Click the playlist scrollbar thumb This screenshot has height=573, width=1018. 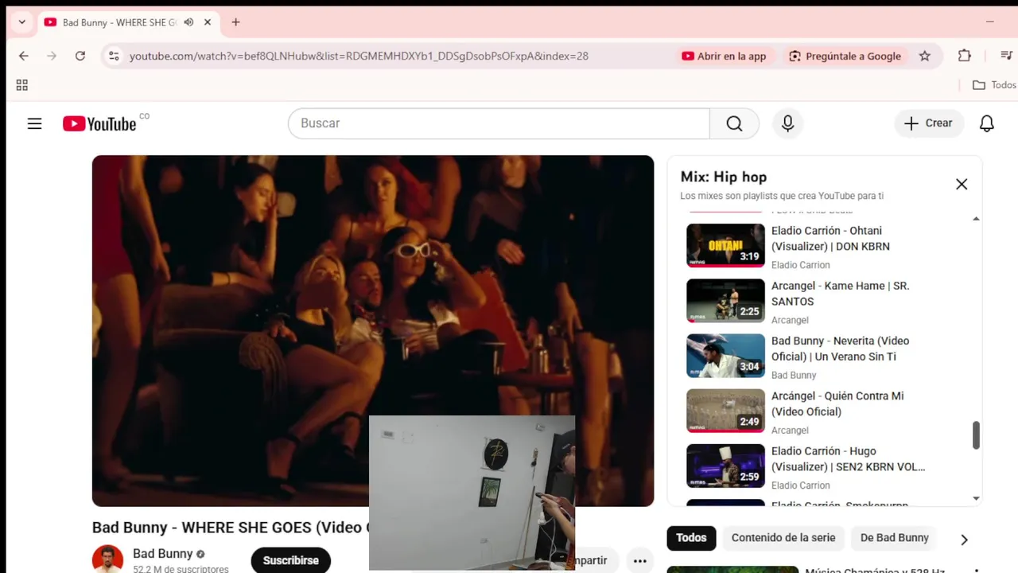(976, 435)
